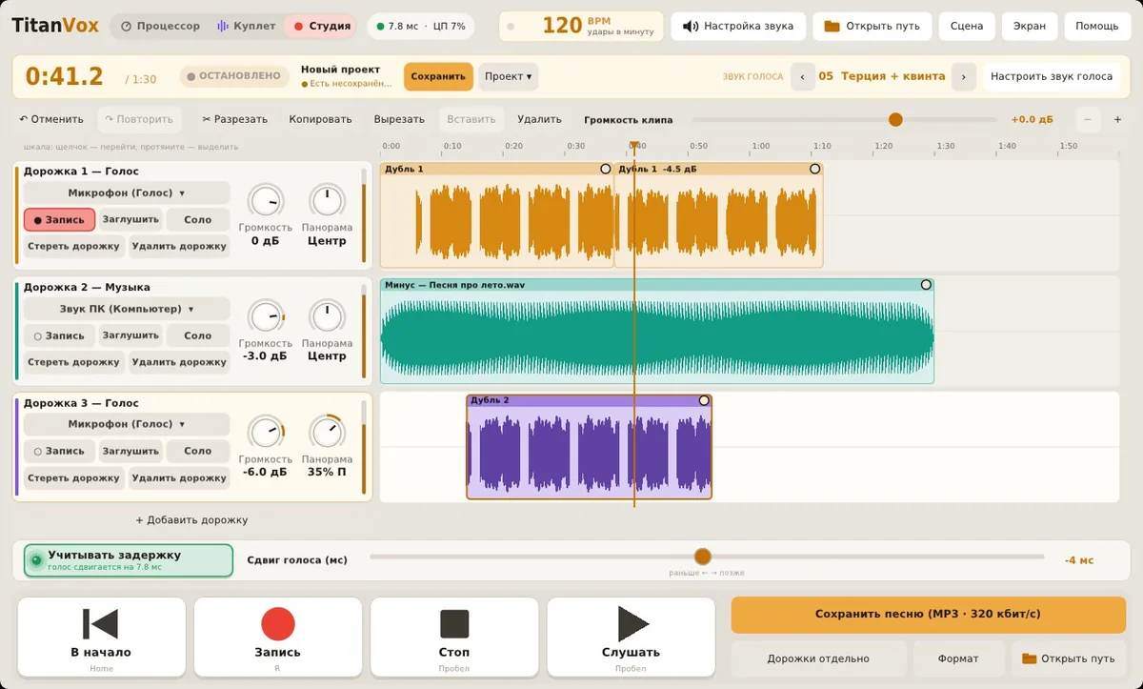Viewport: 1143px width, 689px height.
Task: Click the fade handle on the Минус music clip
Action: 926,285
